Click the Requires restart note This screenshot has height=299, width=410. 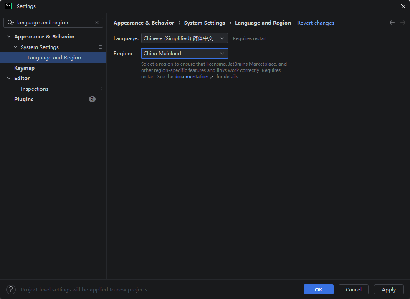point(250,38)
